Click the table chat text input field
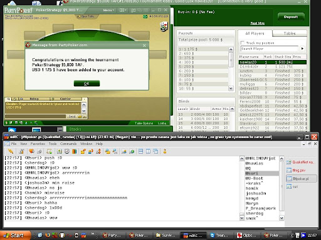 35,116
